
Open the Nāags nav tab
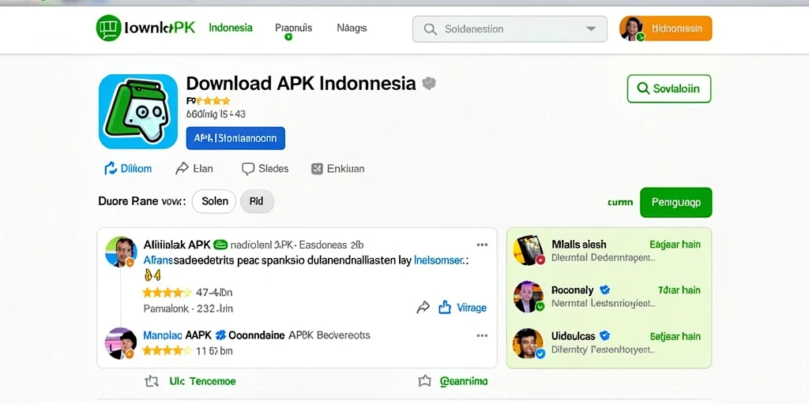[x=352, y=28]
